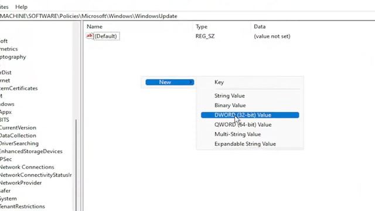Choose QWORD (64-bit) Value
This screenshot has width=375, height=211.
pyautogui.click(x=250, y=125)
